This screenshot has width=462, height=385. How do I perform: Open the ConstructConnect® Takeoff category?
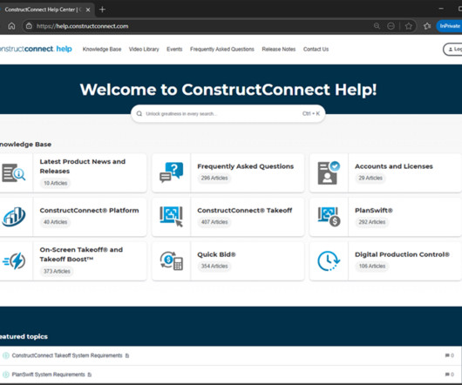(x=245, y=211)
